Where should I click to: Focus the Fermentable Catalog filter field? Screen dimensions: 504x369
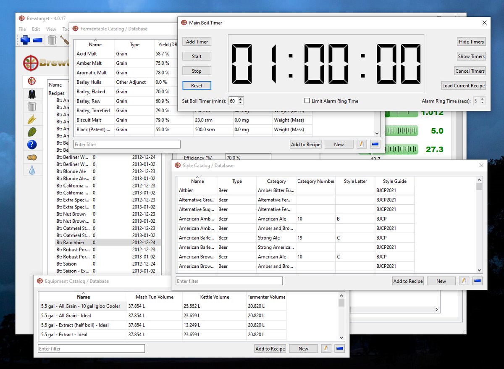pos(127,144)
